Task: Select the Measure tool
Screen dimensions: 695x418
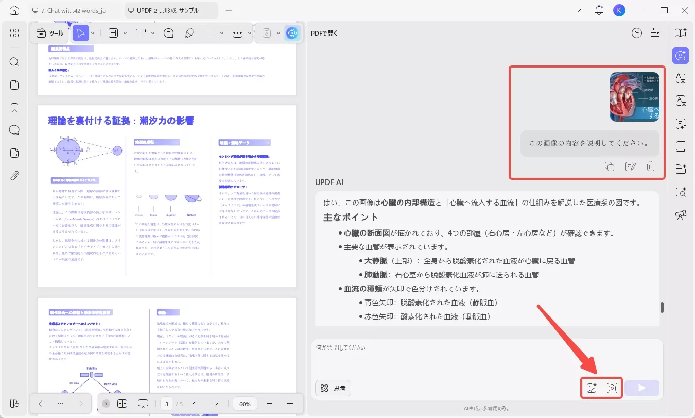Action: [x=238, y=33]
